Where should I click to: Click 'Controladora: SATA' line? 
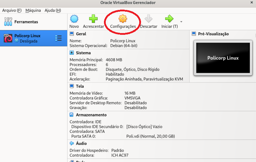tap(87, 131)
